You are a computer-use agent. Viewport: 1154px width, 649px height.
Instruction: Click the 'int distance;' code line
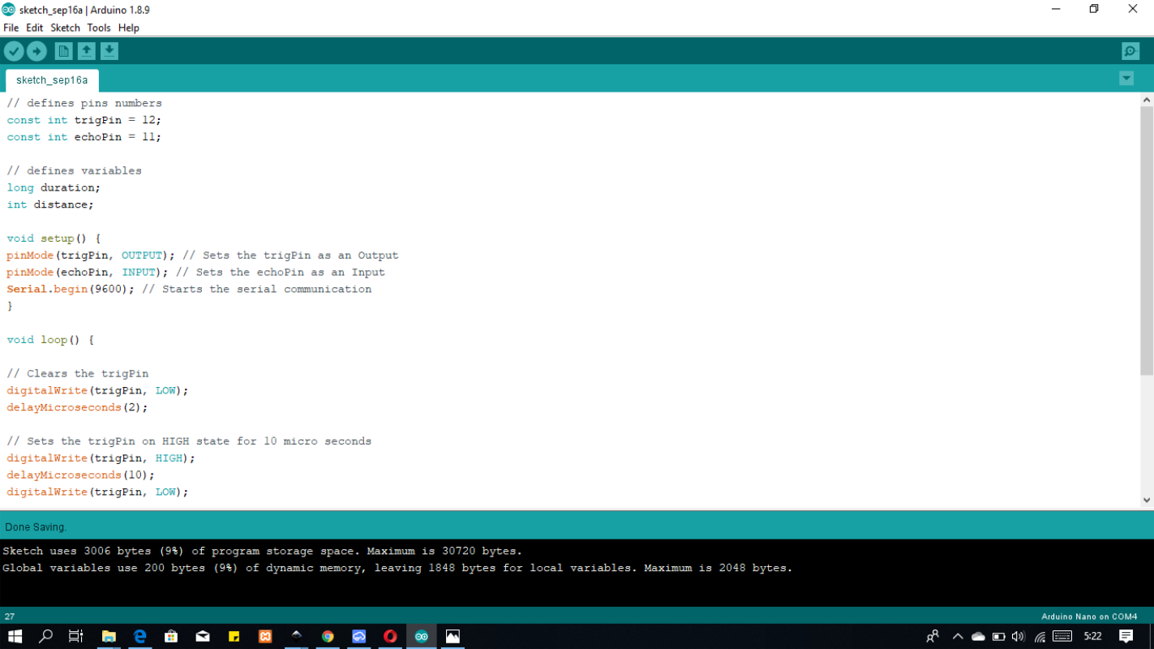(x=50, y=204)
